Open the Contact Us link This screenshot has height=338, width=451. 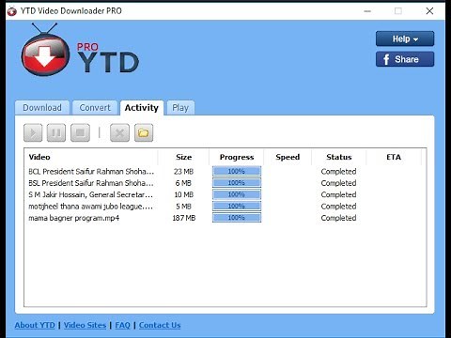tap(160, 325)
